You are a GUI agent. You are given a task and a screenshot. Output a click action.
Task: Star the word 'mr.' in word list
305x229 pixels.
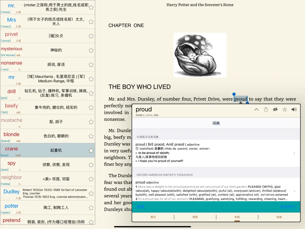[91, 7]
